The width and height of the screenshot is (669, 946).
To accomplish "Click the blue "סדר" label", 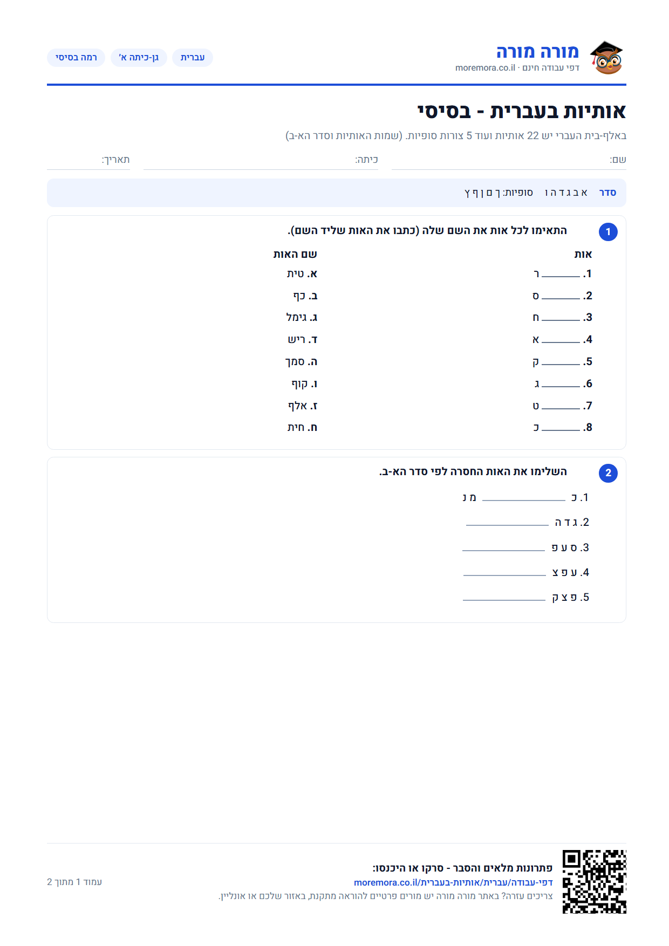I will pyautogui.click(x=607, y=193).
